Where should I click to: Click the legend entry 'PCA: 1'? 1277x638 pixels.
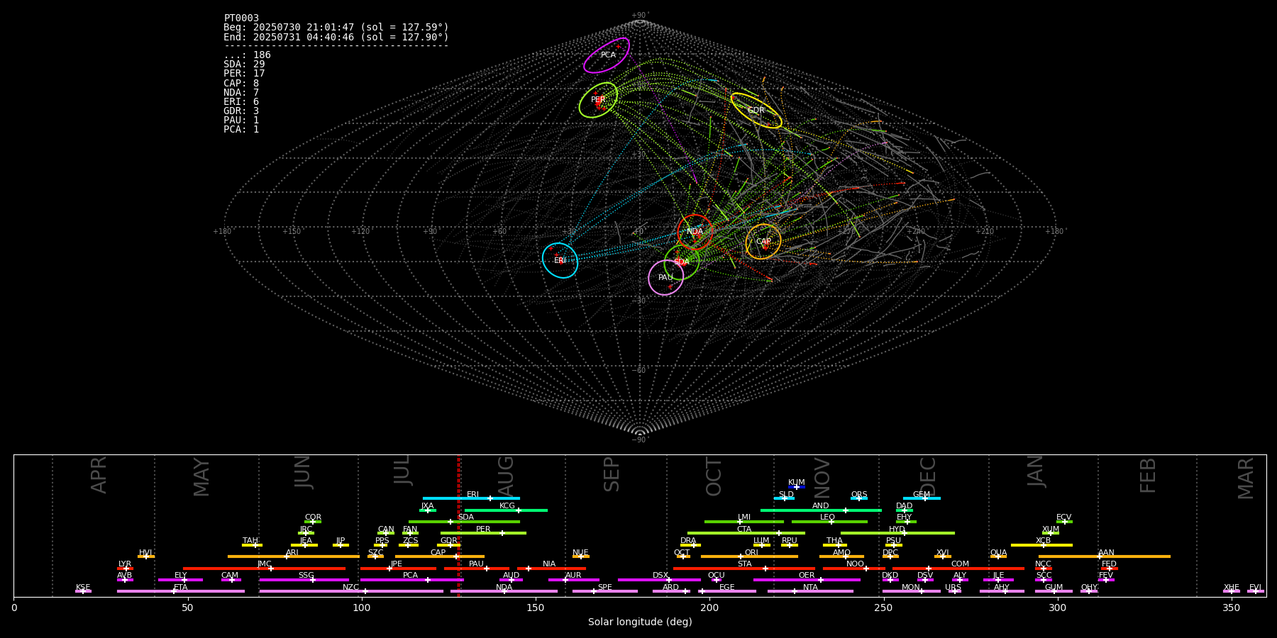pos(241,130)
